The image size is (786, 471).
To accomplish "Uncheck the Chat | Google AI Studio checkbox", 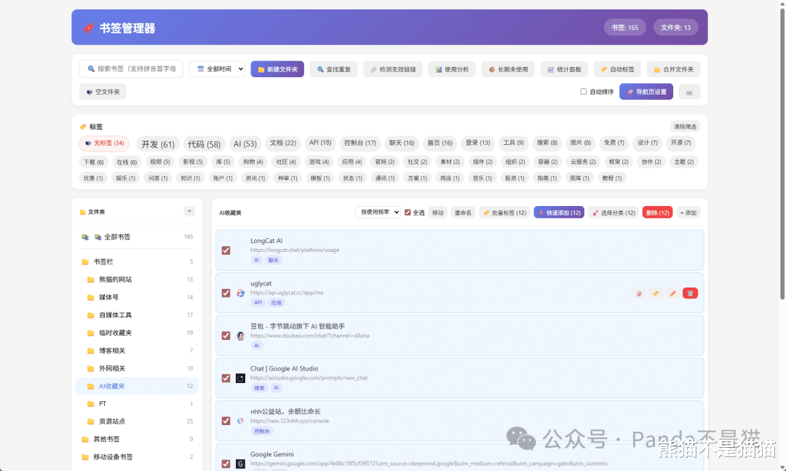I will (x=226, y=379).
